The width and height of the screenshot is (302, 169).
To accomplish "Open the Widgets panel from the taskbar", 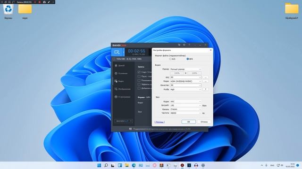I will (x=120, y=165).
